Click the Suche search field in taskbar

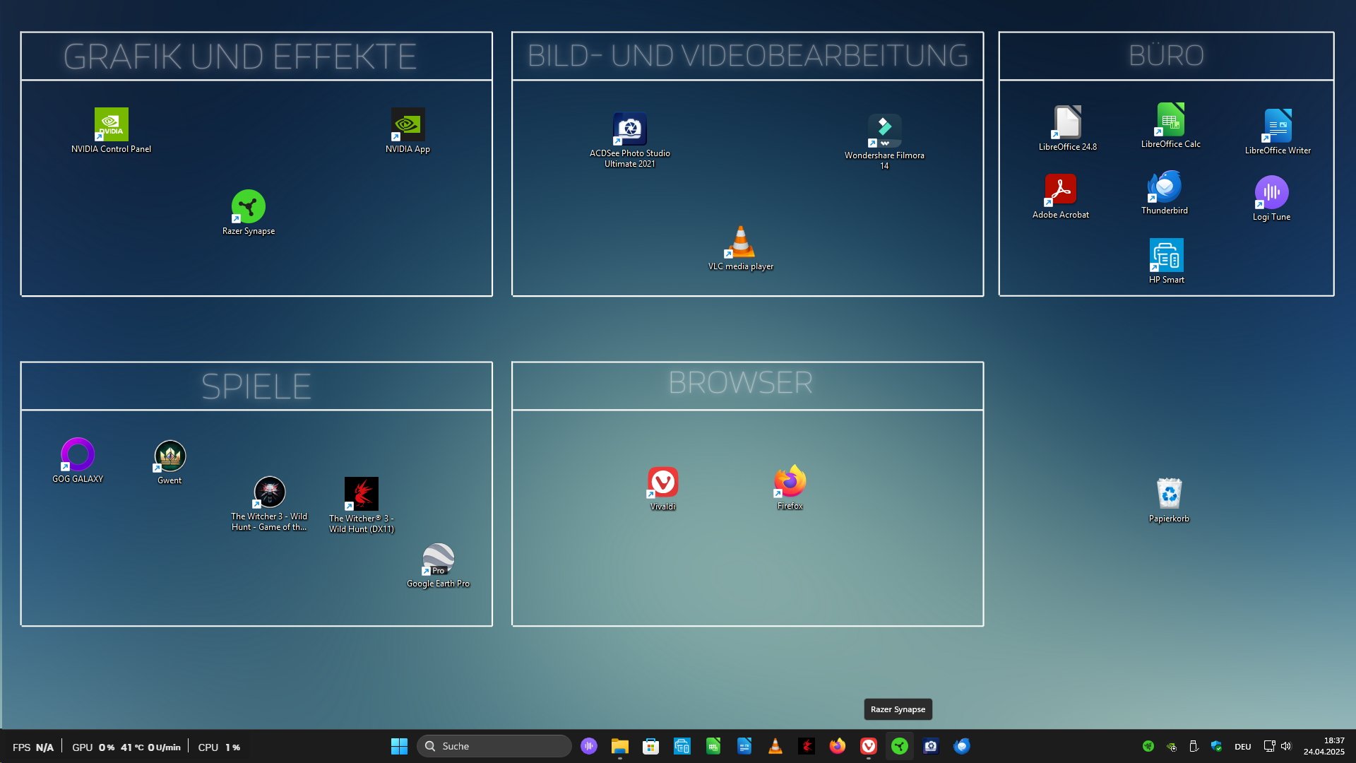tap(494, 746)
